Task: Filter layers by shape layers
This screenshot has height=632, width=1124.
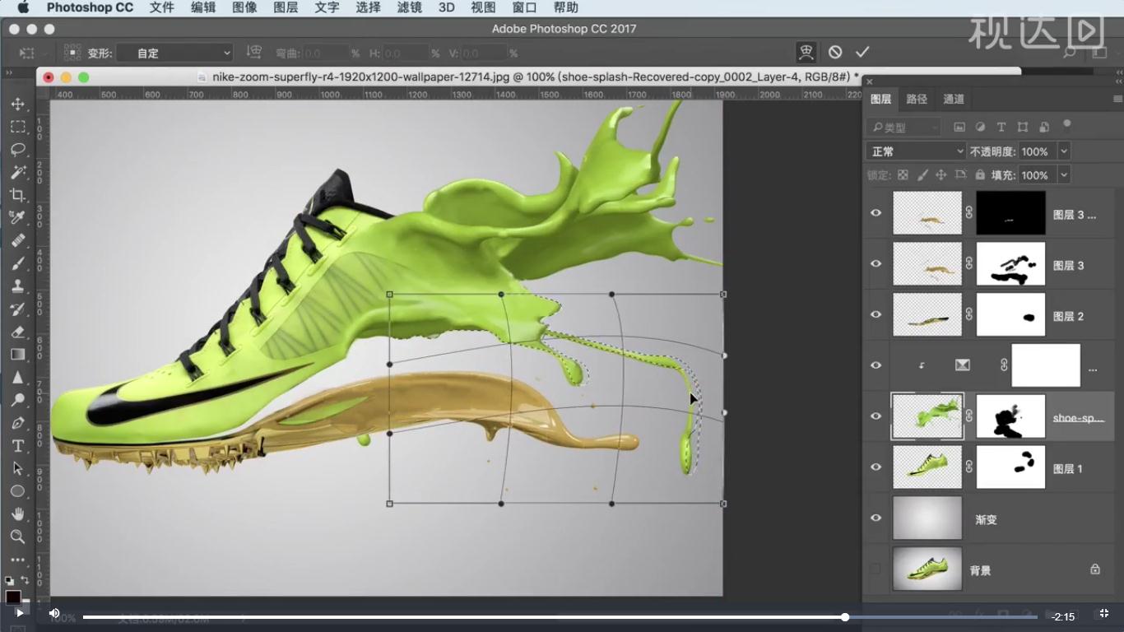Action: coord(1023,127)
